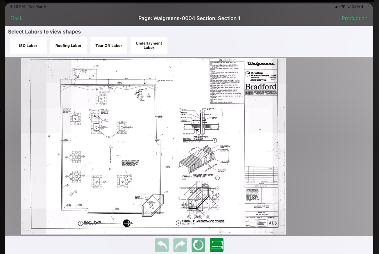The height and width of the screenshot is (254, 379).
Task: Tap the battery indicator in status bar
Action: click(364, 6)
